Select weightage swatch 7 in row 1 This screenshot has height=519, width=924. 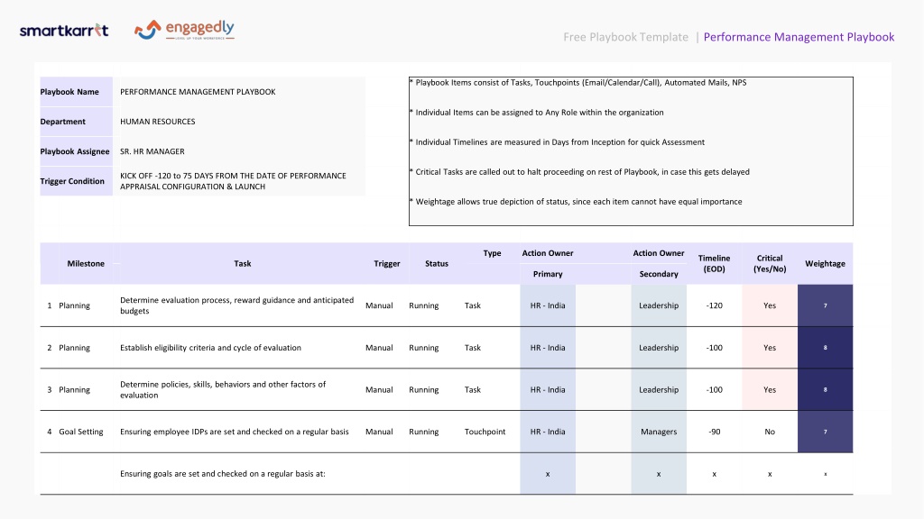(x=825, y=305)
